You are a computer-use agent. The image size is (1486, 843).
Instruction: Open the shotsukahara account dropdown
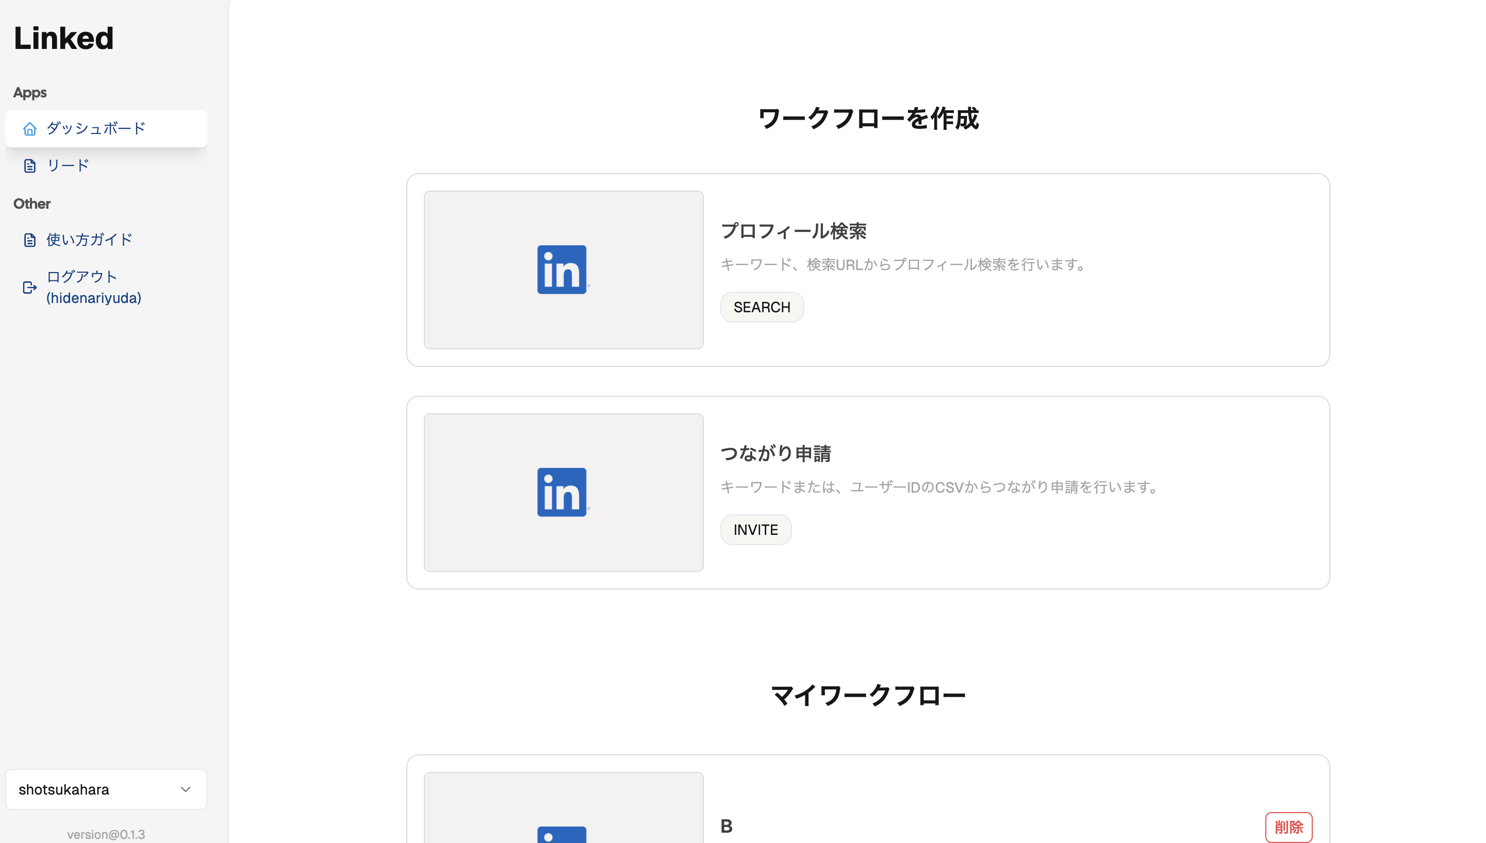[x=106, y=789]
